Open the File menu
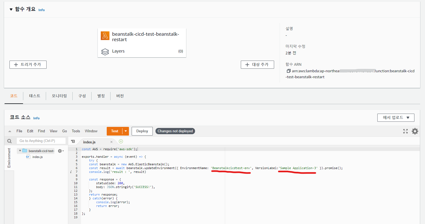This screenshot has width=425, height=224. coord(19,131)
